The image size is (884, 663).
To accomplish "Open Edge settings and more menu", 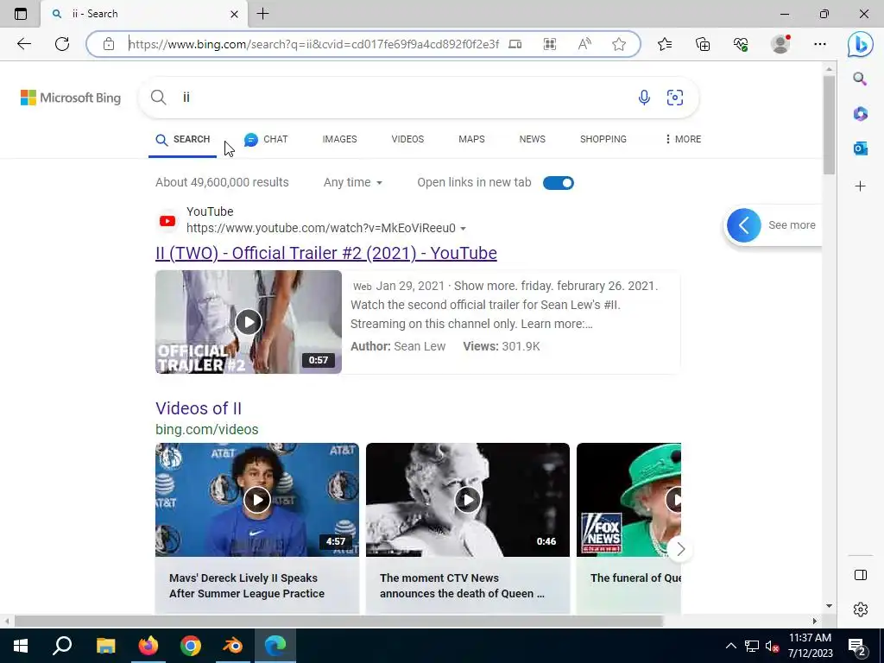I will pos(820,44).
